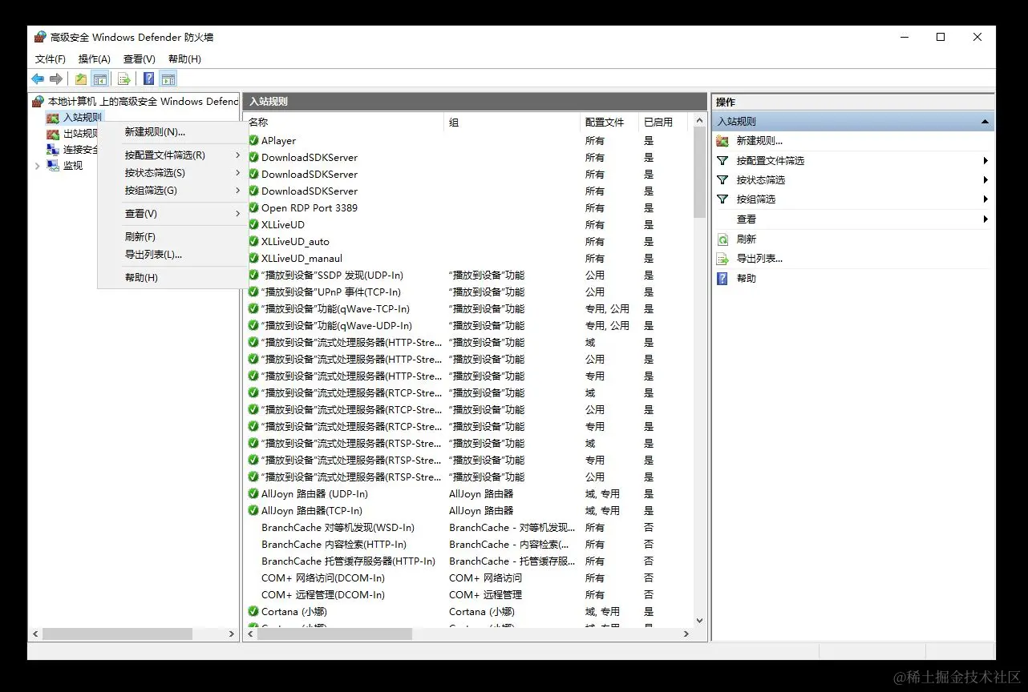Click the rules list vertical scrollbar up arrow
Viewport: 1028px width, 692px height.
[x=699, y=120]
